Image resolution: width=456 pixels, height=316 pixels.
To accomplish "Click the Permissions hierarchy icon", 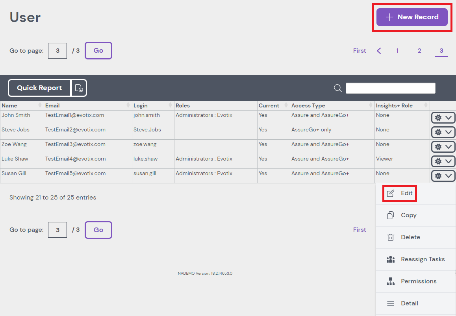I will 390,281.
